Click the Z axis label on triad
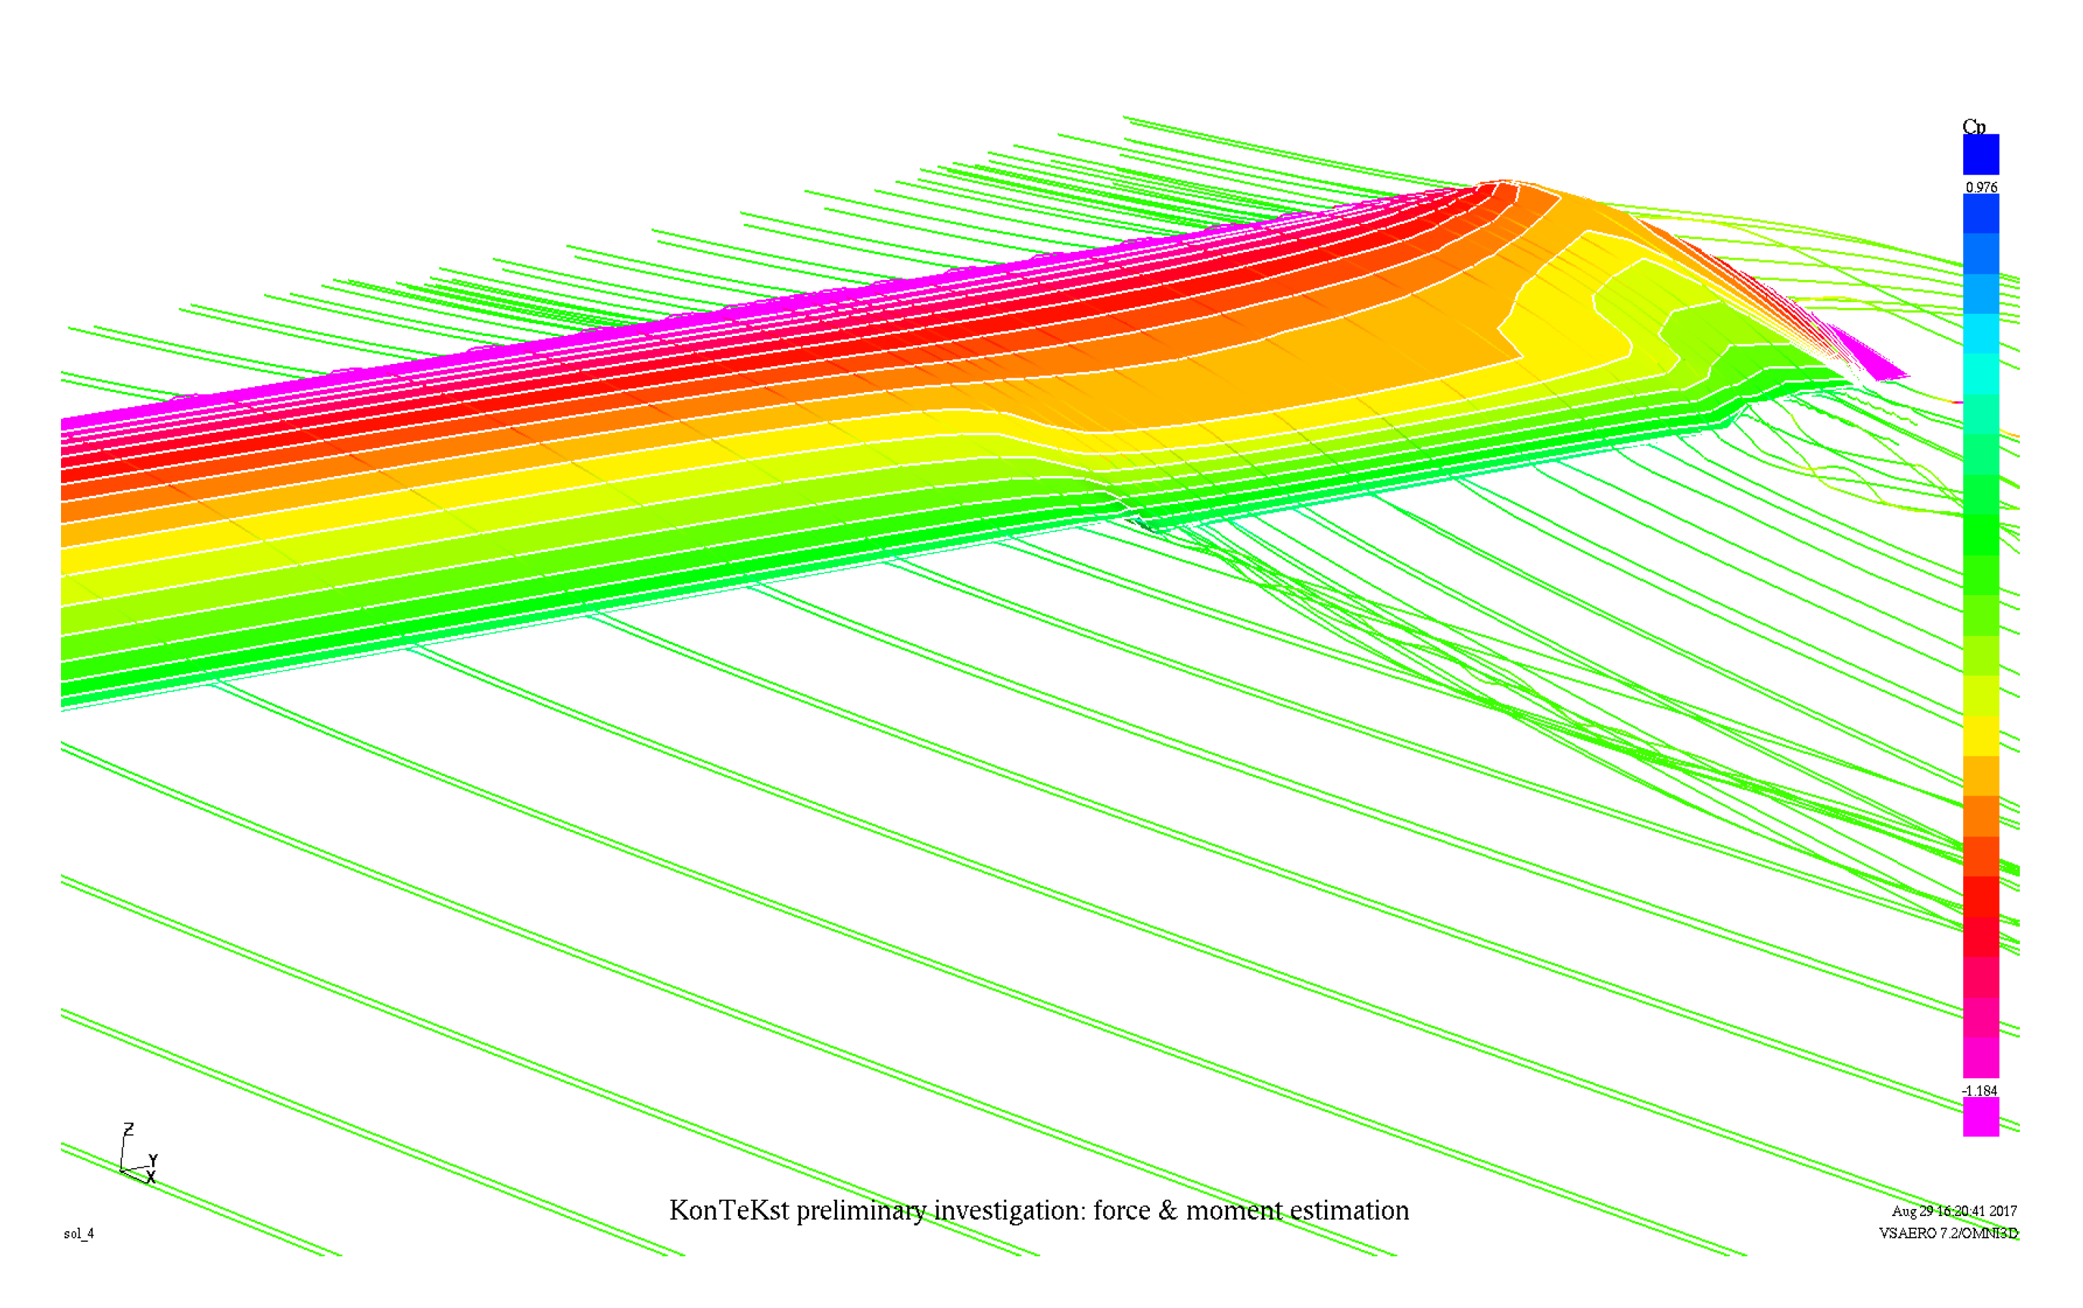 [x=128, y=1129]
